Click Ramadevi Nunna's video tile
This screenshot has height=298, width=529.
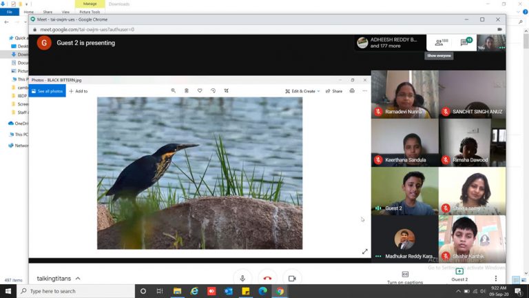point(404,94)
